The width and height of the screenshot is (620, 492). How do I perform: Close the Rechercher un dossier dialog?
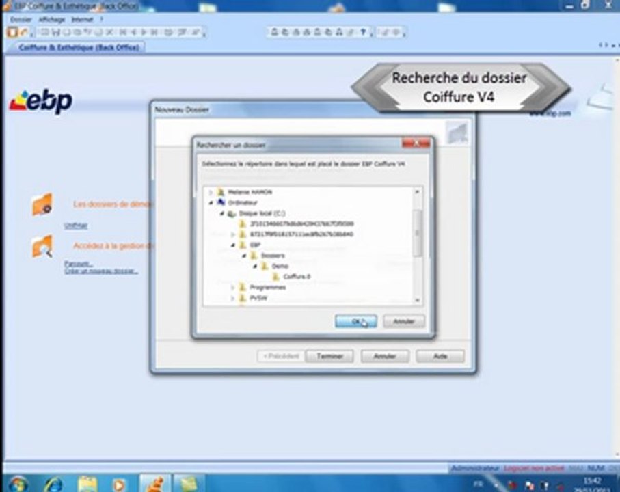(x=416, y=143)
